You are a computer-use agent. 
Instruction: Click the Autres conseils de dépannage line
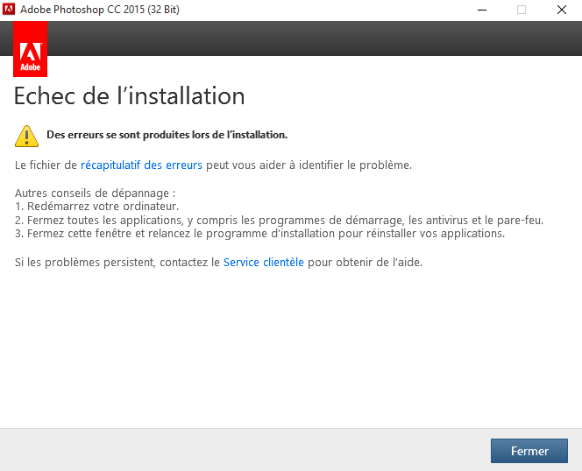(95, 193)
